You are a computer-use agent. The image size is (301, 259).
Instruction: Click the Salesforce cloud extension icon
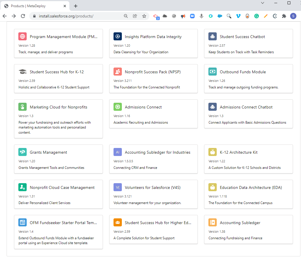[x=220, y=16]
